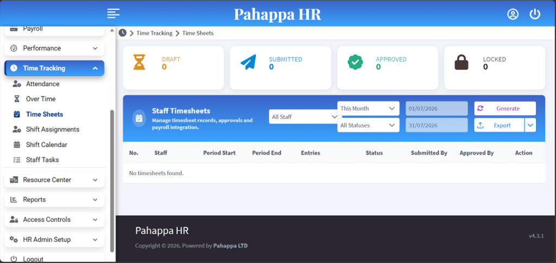This screenshot has height=263, width=556.
Task: Expand the Reports menu chevron
Action: coord(95,200)
